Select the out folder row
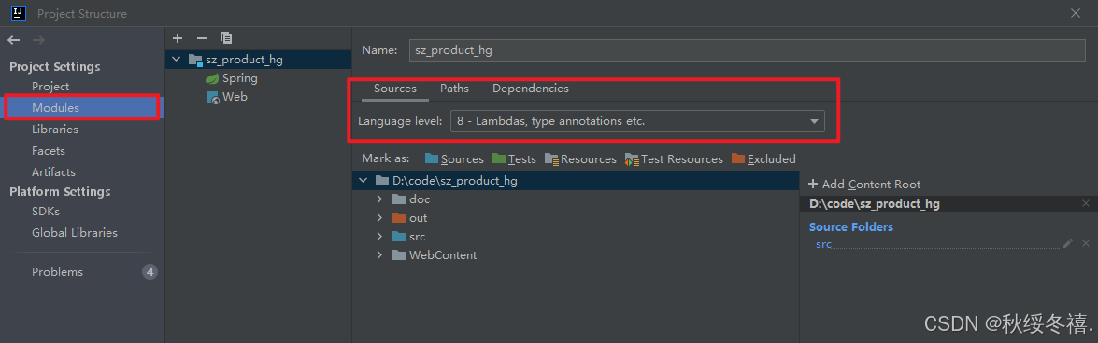This screenshot has height=343, width=1098. (576, 218)
